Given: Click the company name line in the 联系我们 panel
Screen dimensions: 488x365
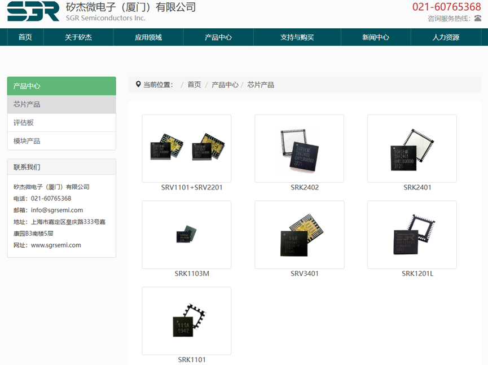Looking at the screenshot, I should coord(51,187).
